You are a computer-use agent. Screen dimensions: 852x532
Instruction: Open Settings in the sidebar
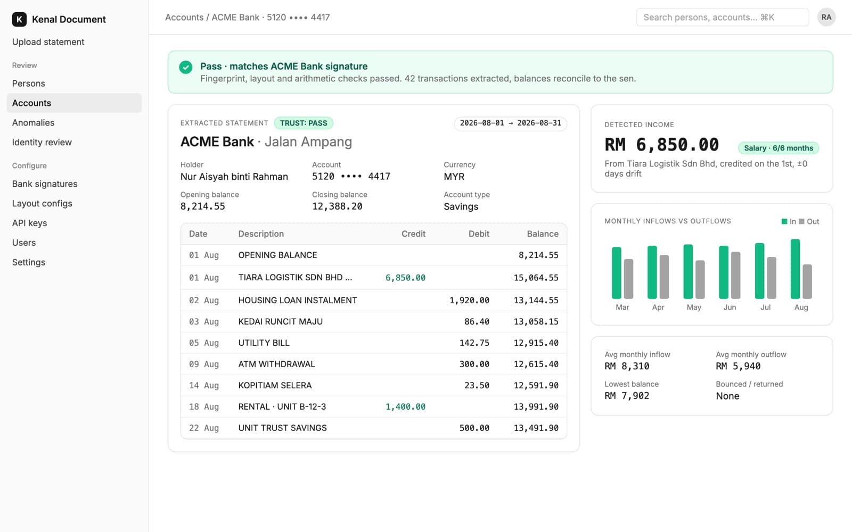point(29,263)
